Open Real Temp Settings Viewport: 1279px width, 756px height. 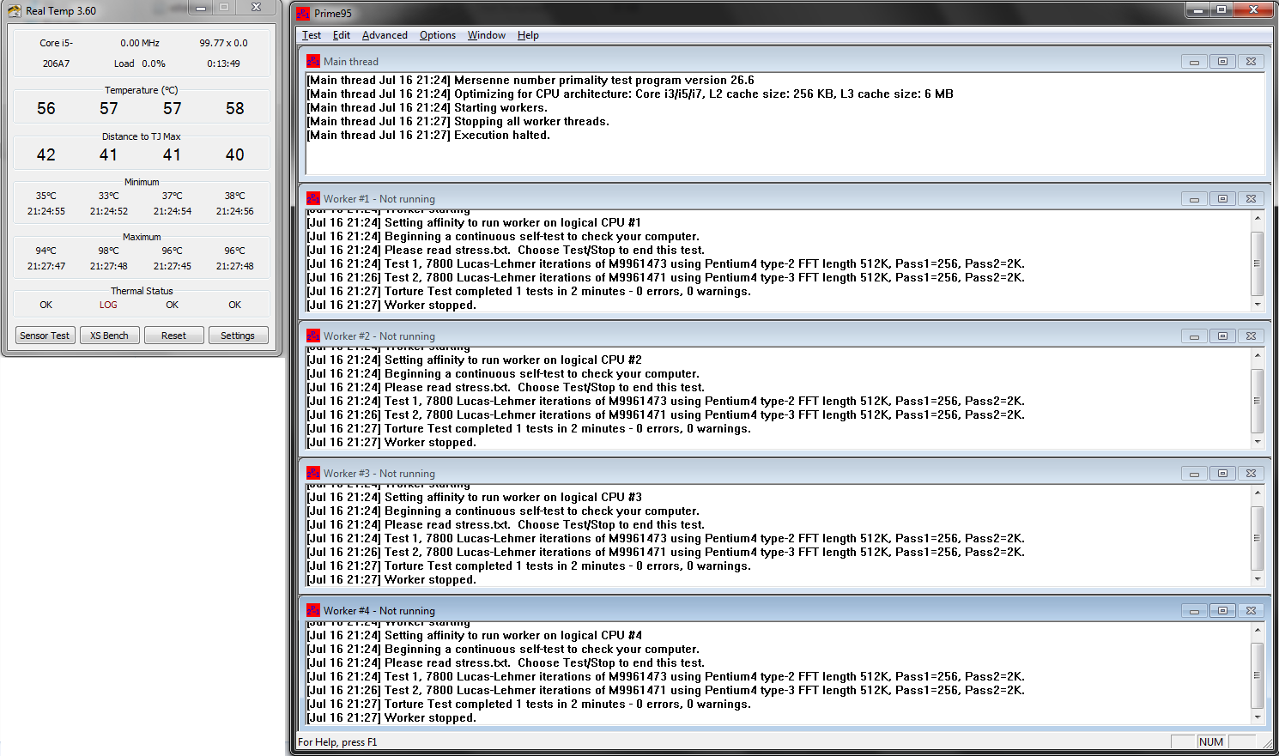[x=238, y=336]
